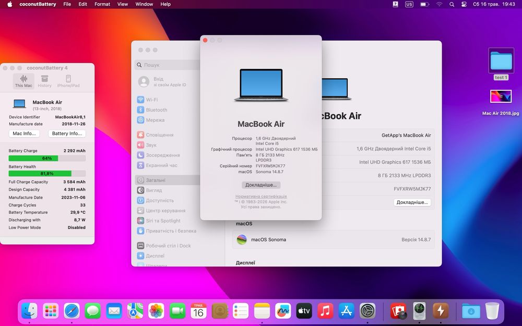The width and height of the screenshot is (522, 326).
Task: Open Music from the Dock
Action: 325,311
